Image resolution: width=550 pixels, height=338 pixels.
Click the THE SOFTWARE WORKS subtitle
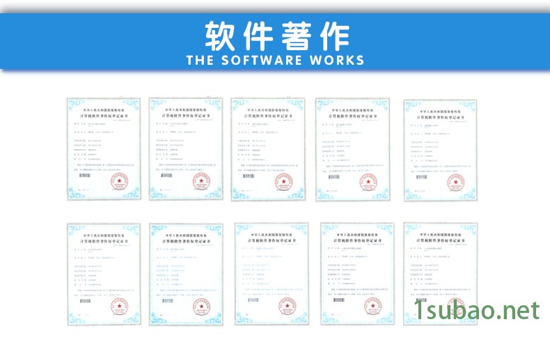[x=275, y=60]
